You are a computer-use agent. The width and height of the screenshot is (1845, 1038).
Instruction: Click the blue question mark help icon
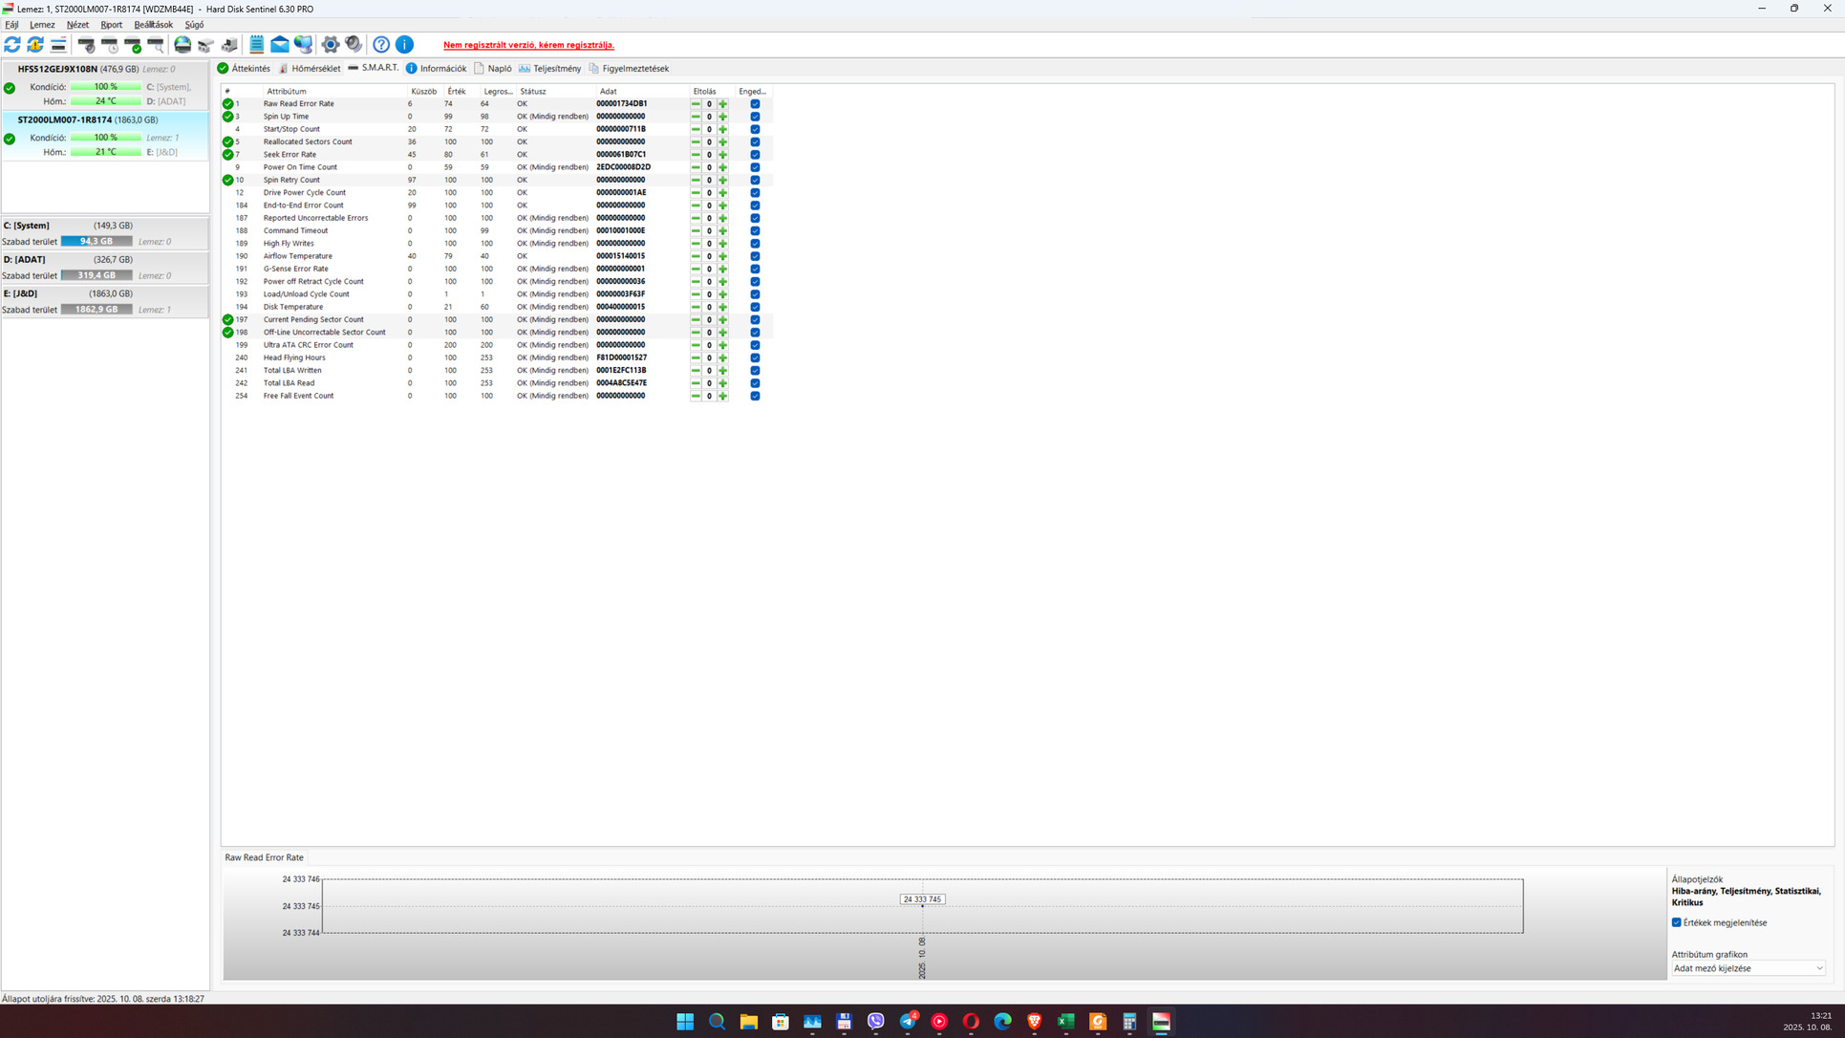(381, 45)
